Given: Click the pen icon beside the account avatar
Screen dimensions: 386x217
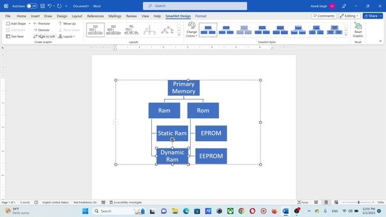Looking at the screenshot, I should [344, 6].
